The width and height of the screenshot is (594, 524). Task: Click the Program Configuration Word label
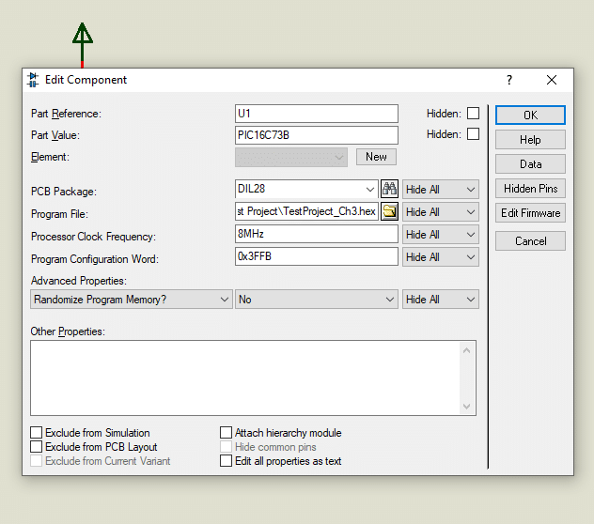(x=95, y=259)
